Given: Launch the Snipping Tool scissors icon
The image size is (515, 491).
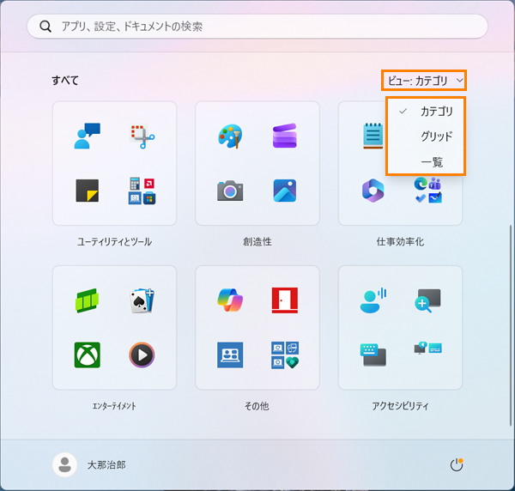Looking at the screenshot, I should point(142,136).
